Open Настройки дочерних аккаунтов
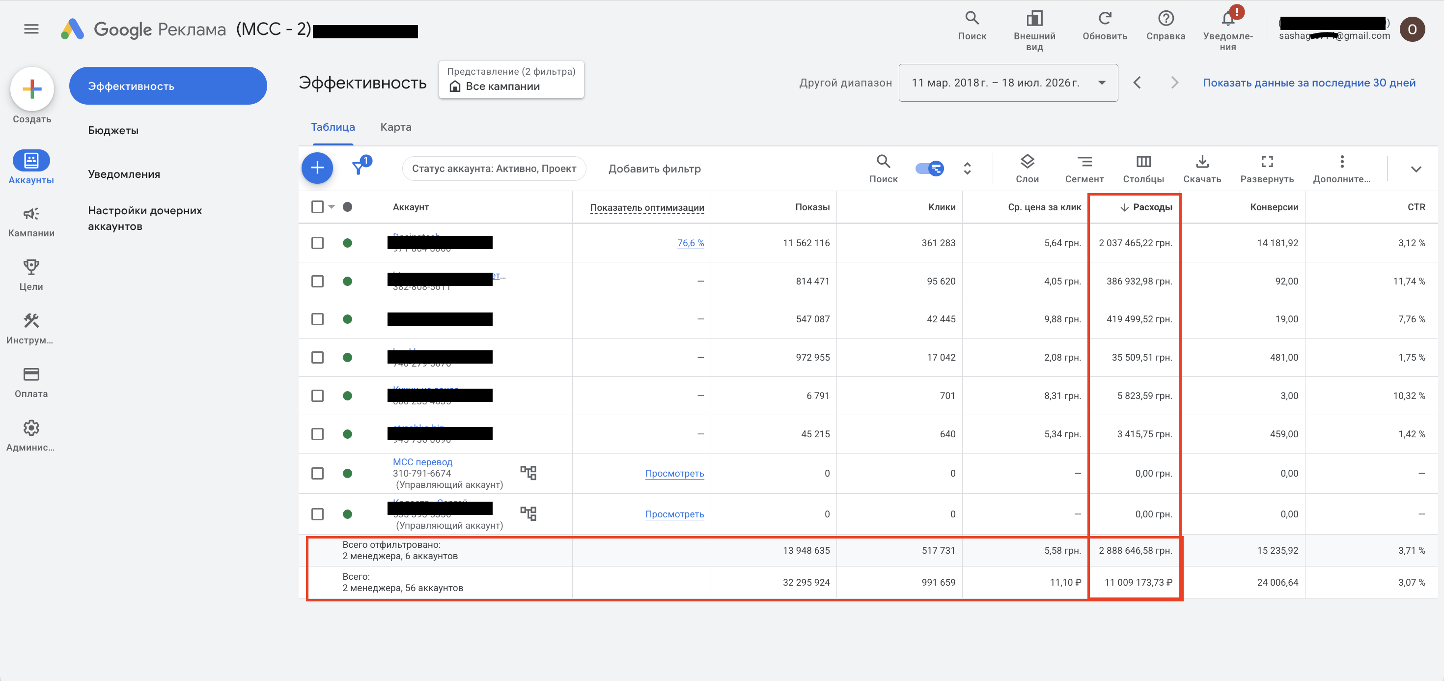This screenshot has height=681, width=1444. click(145, 218)
